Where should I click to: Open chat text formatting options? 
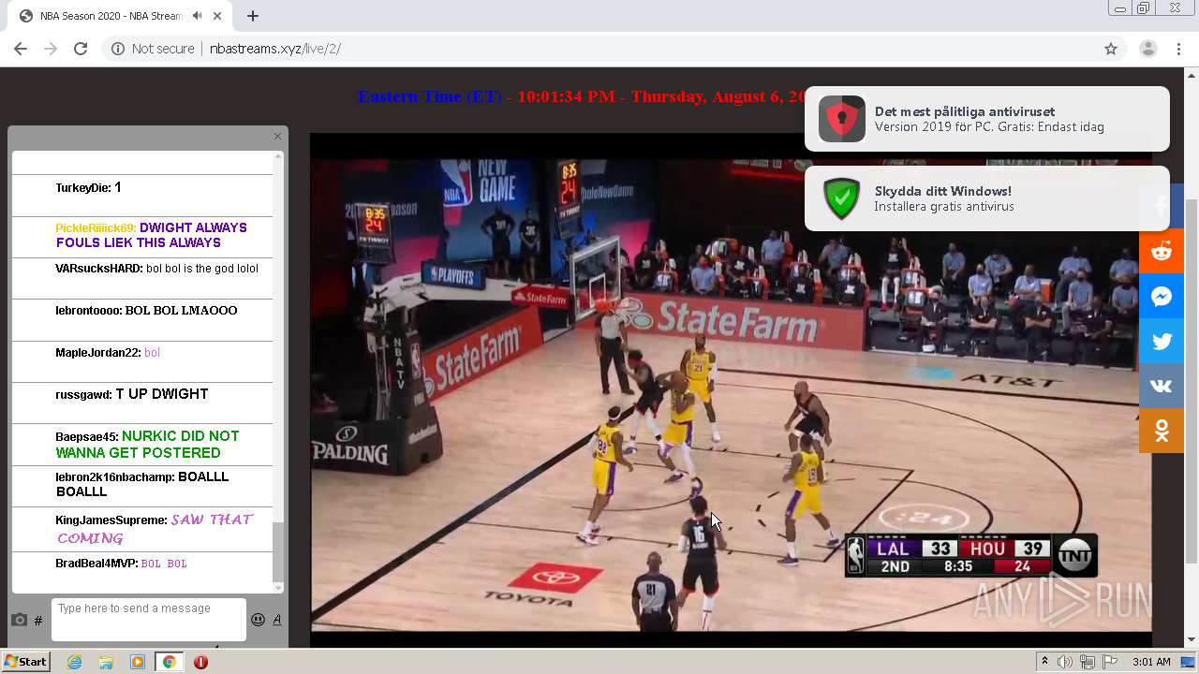click(x=277, y=620)
